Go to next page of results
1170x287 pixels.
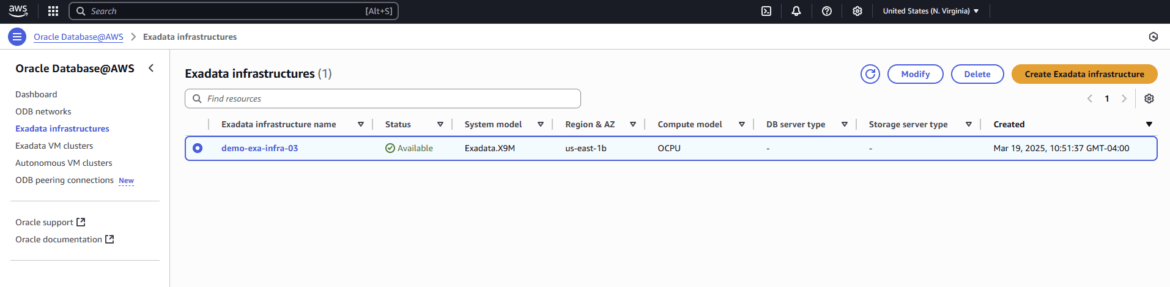[x=1124, y=99]
